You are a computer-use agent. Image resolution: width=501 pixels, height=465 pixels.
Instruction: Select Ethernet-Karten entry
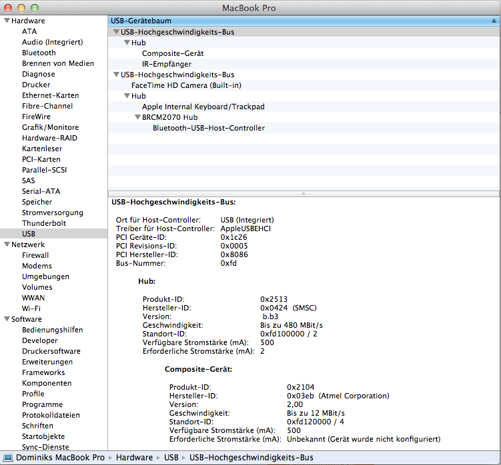51,95
